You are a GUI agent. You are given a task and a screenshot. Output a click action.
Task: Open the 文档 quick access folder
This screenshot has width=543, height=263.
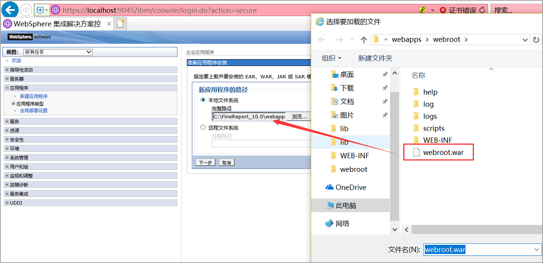tap(347, 102)
